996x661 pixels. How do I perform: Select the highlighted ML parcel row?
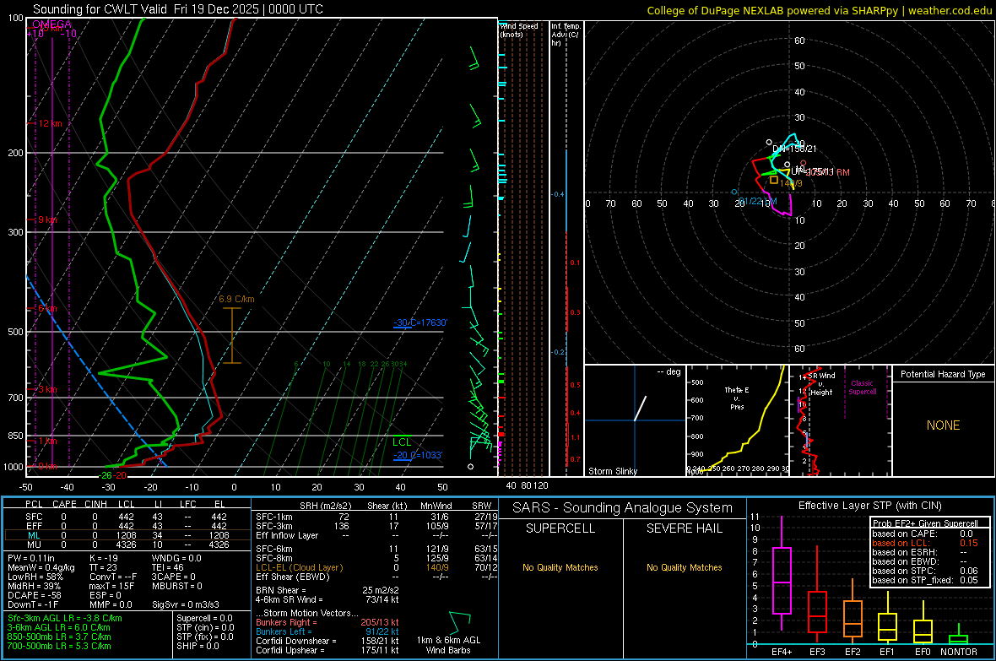(127, 535)
